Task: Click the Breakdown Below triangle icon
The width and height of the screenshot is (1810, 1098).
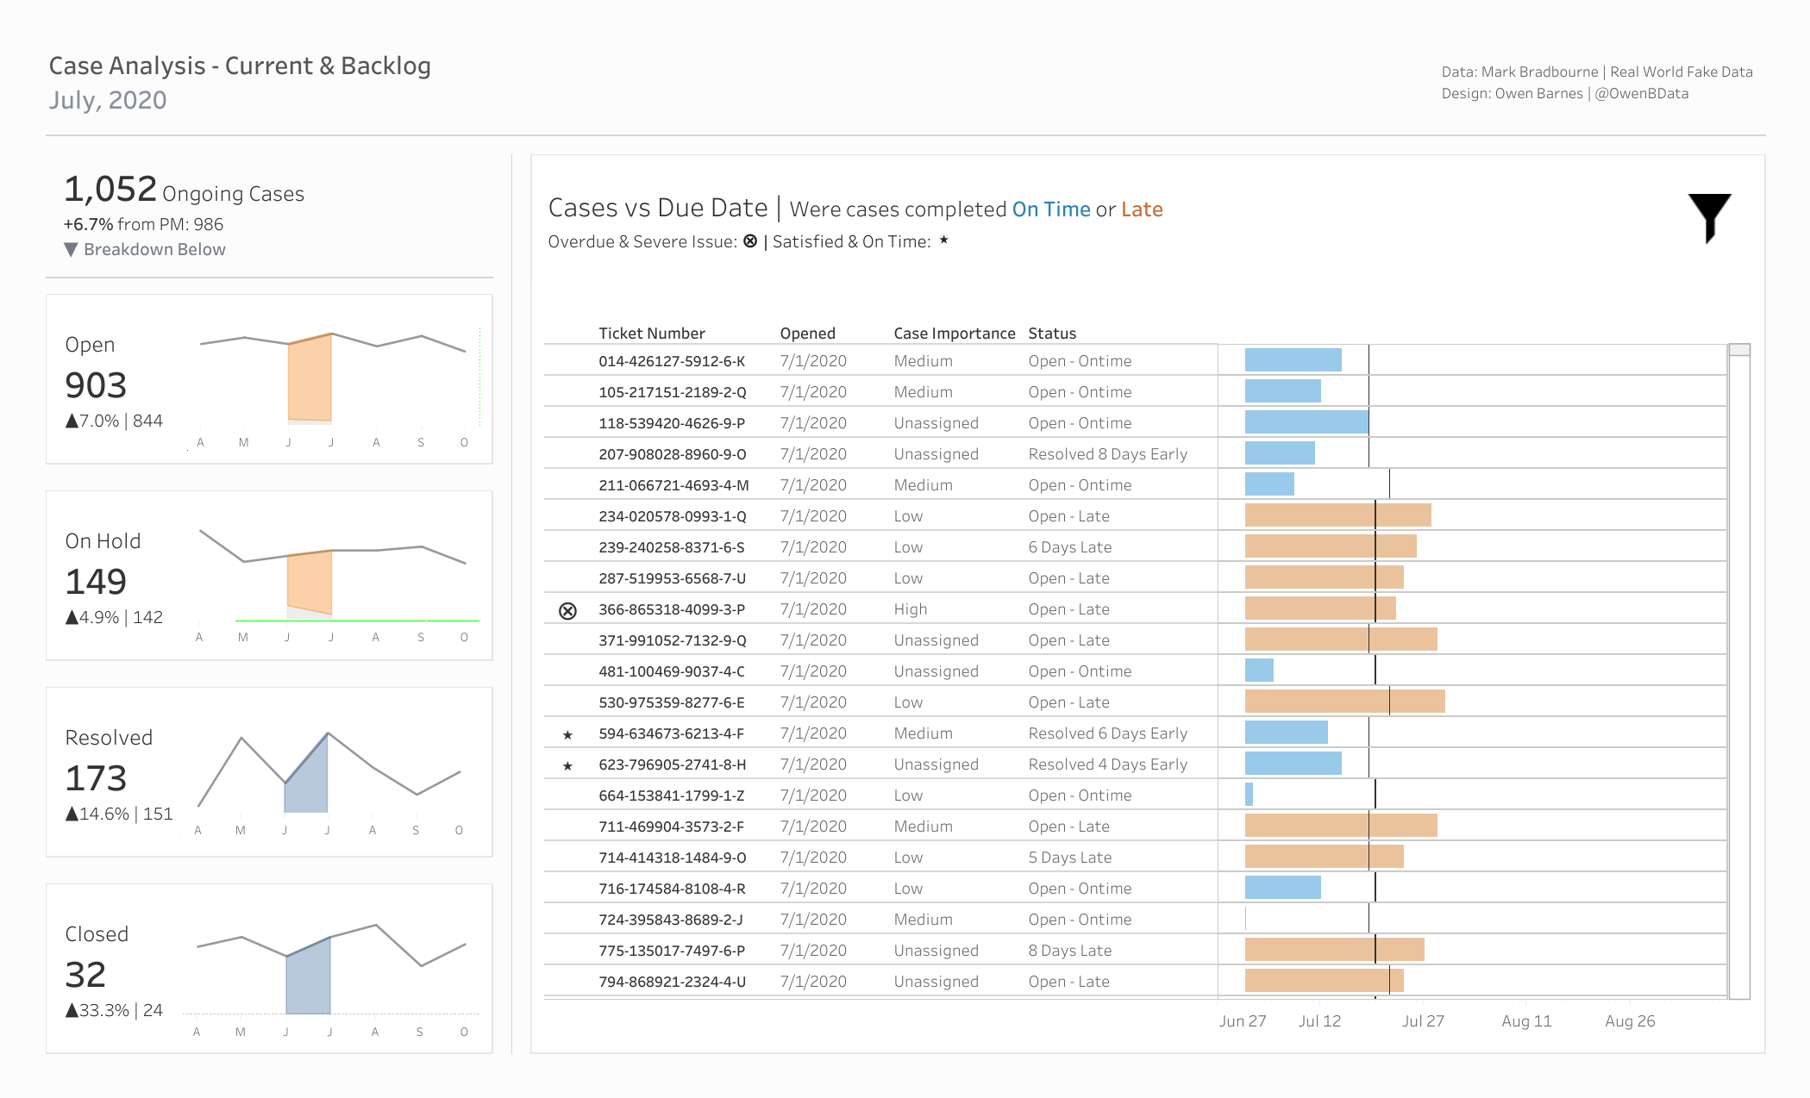Action: [x=71, y=249]
